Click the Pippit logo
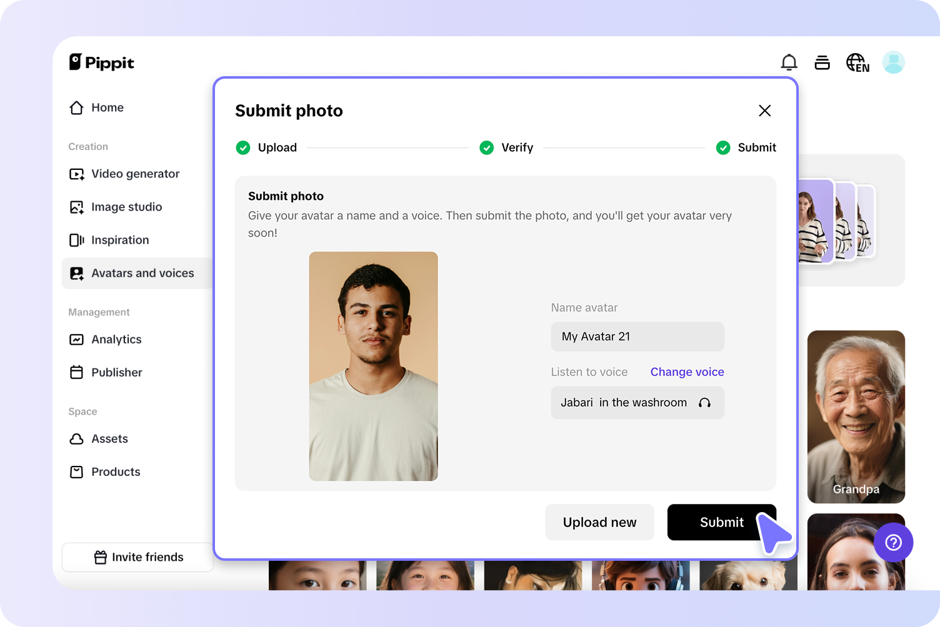 click(102, 62)
